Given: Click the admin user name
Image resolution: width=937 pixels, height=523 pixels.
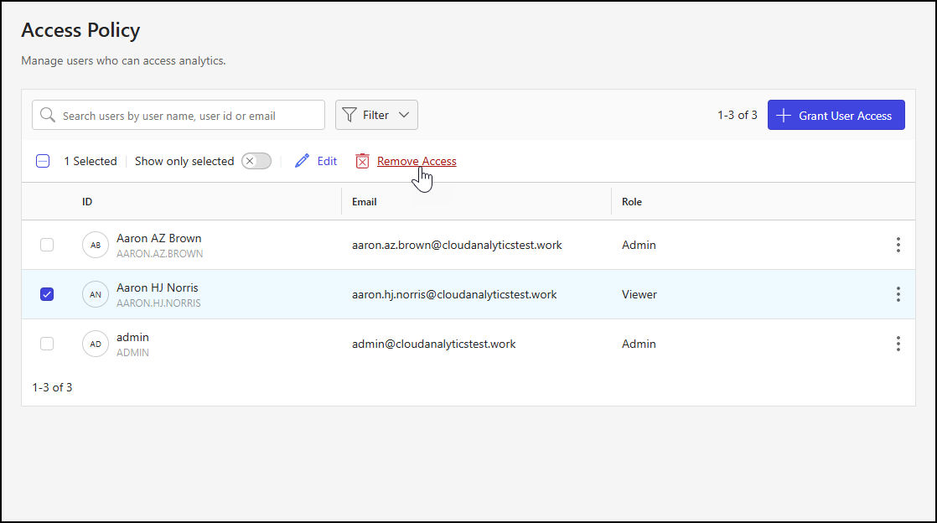Looking at the screenshot, I should [132, 337].
